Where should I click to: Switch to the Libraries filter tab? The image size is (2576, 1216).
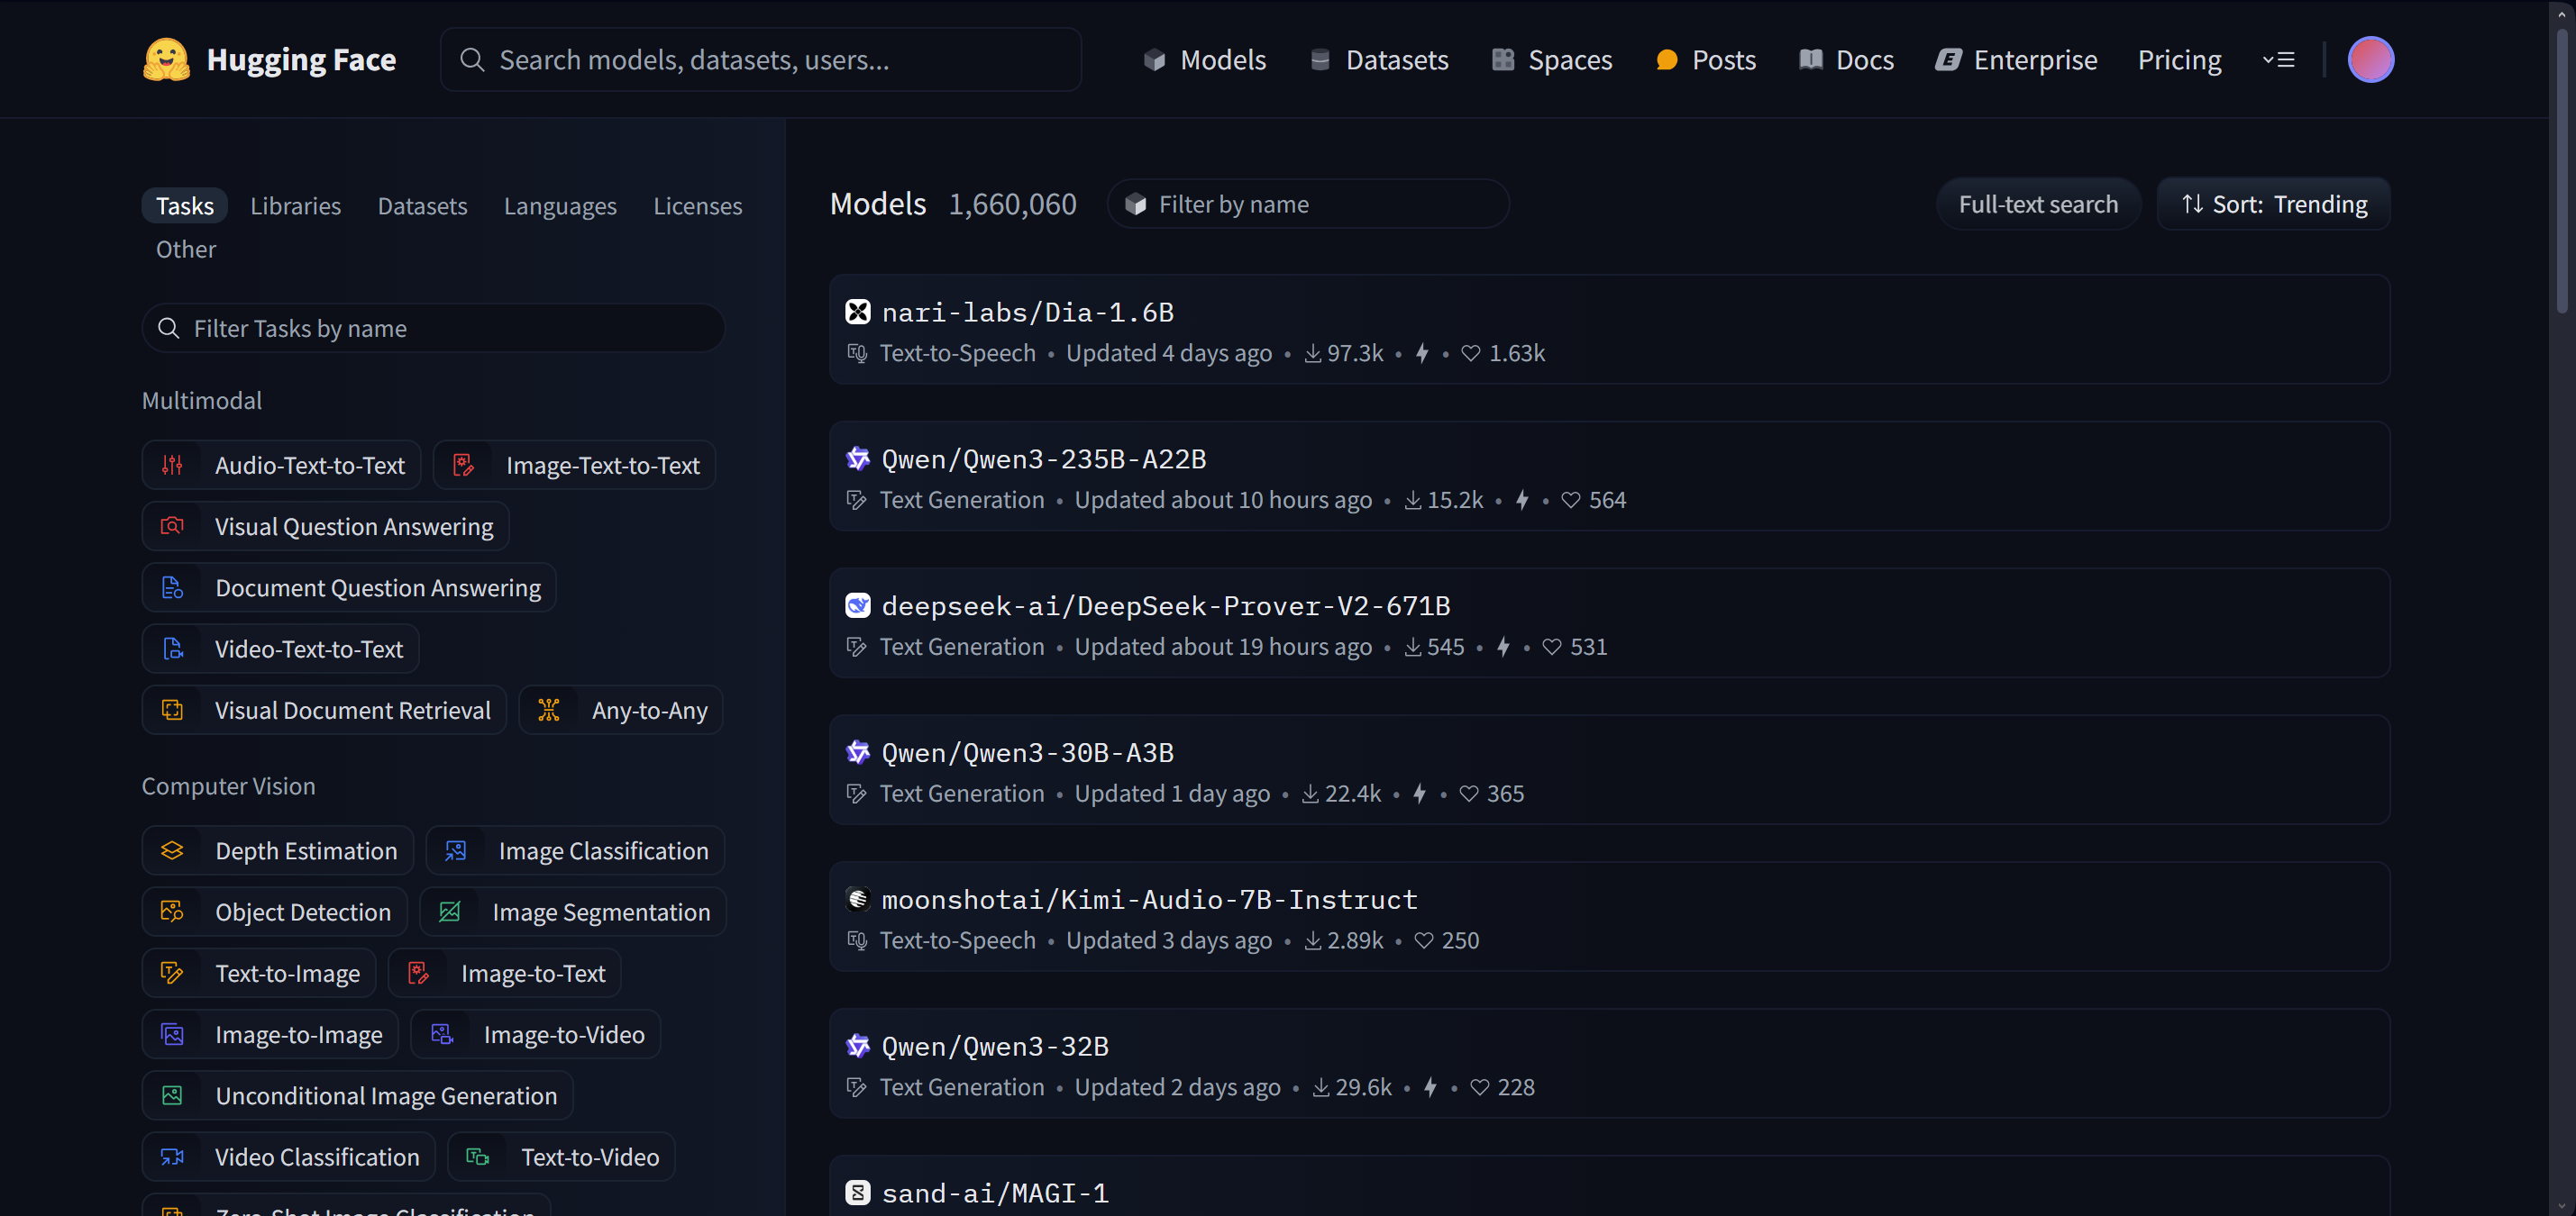click(x=295, y=206)
